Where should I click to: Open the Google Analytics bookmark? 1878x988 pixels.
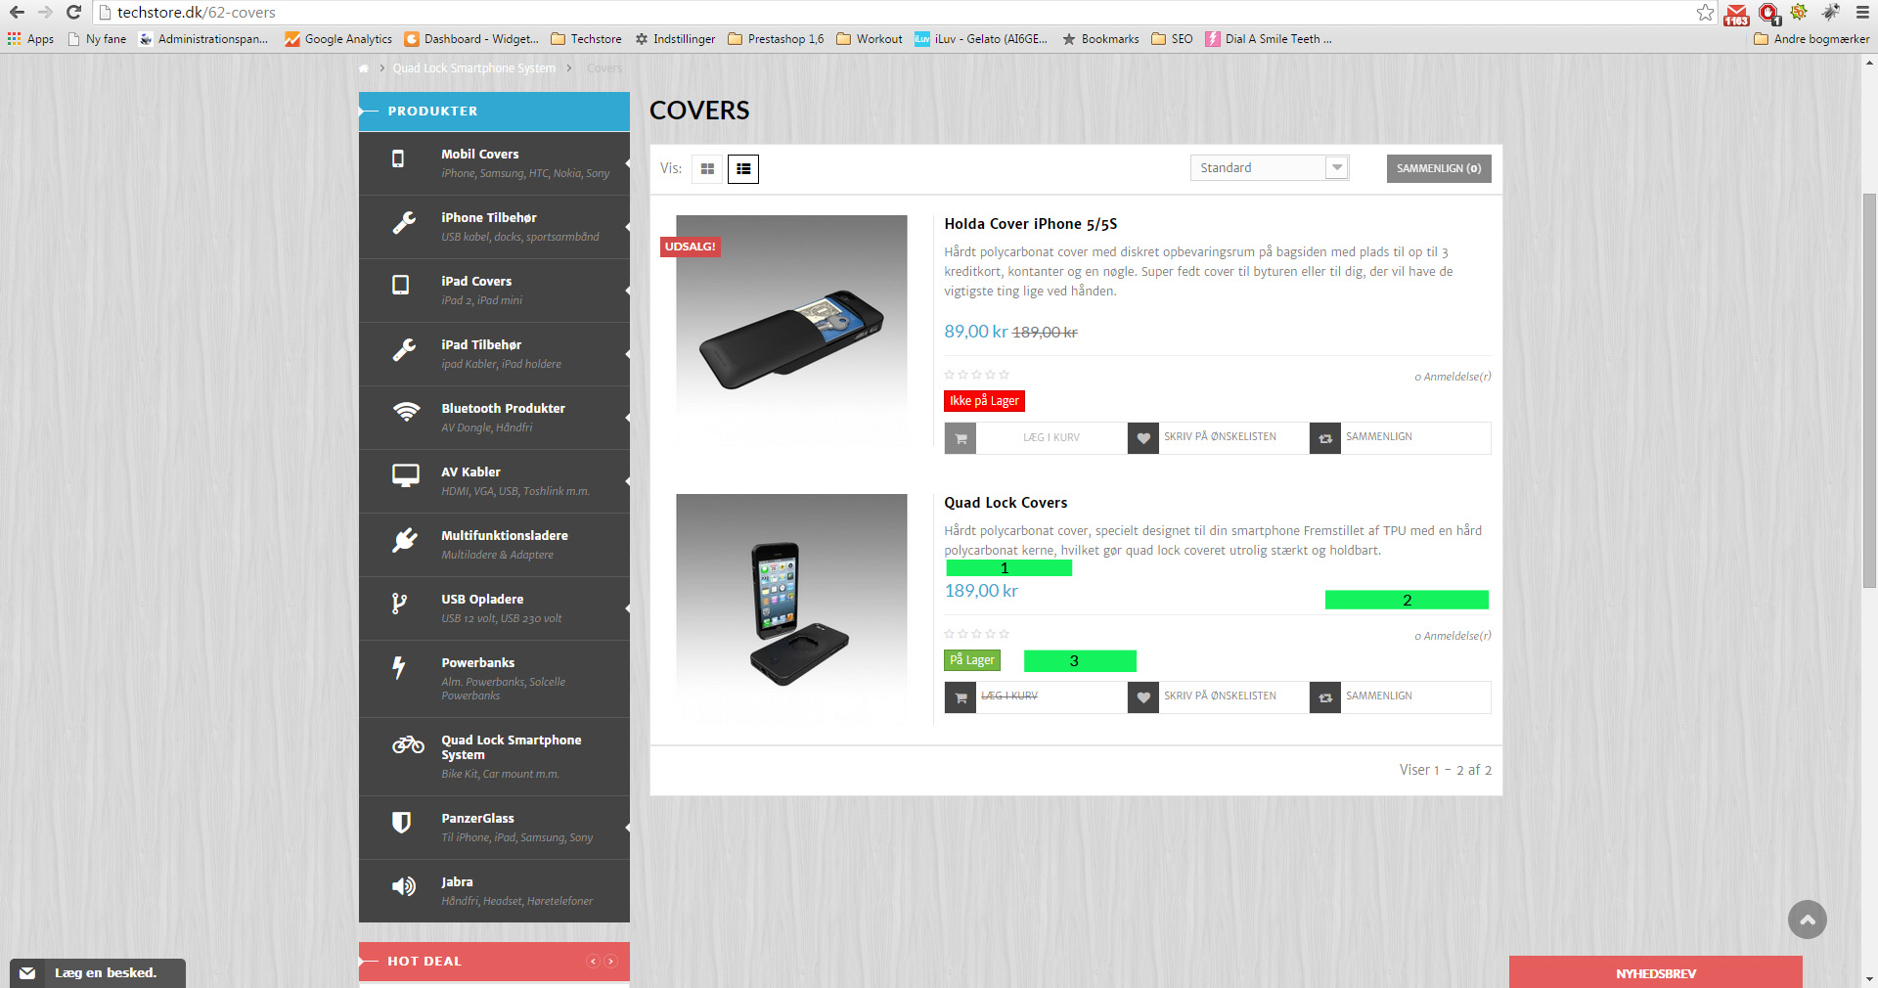click(x=338, y=39)
